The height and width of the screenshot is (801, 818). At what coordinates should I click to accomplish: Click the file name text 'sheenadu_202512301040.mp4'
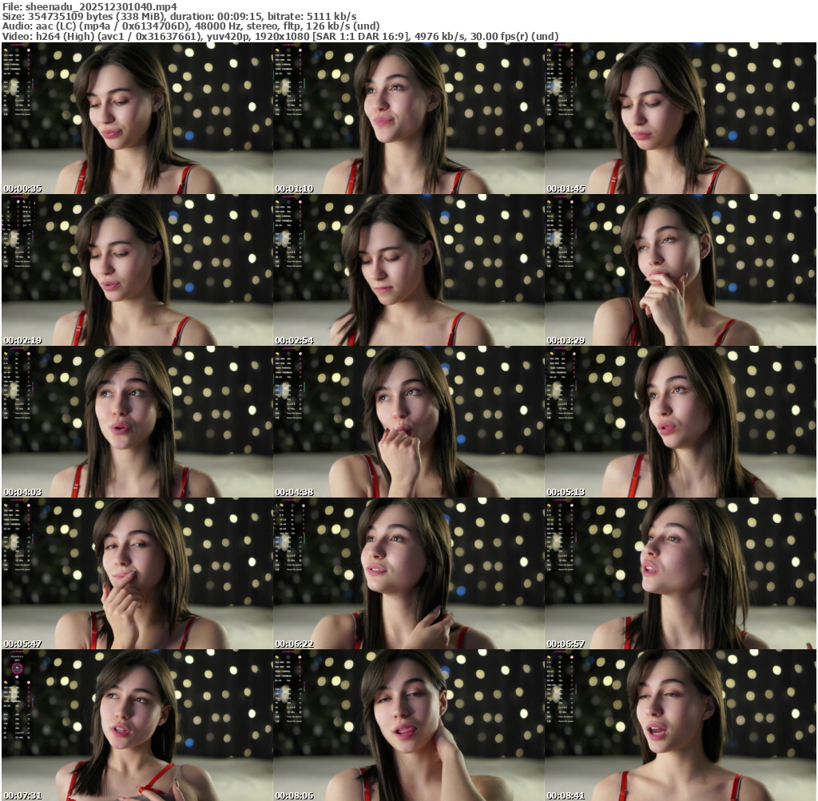(101, 6)
